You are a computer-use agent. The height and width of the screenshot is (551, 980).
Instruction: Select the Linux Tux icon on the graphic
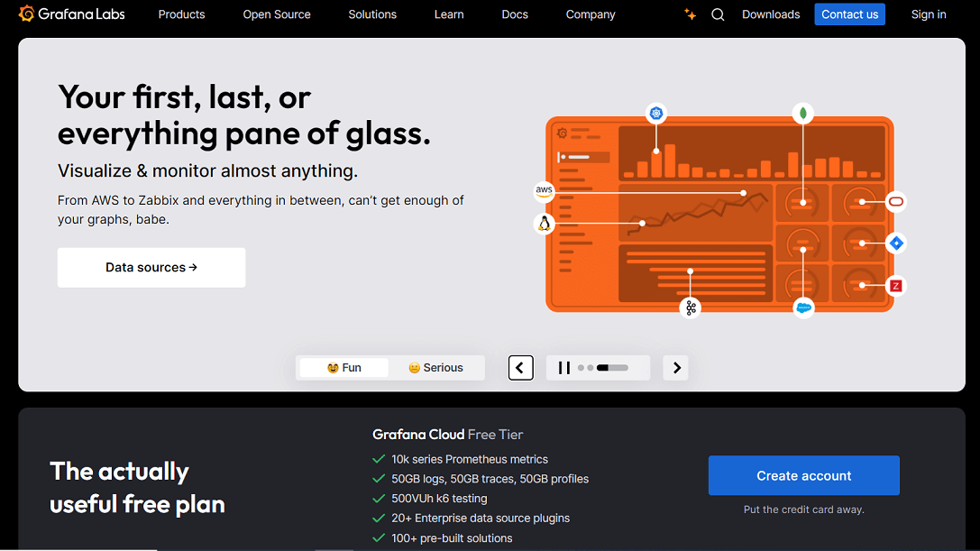point(543,223)
